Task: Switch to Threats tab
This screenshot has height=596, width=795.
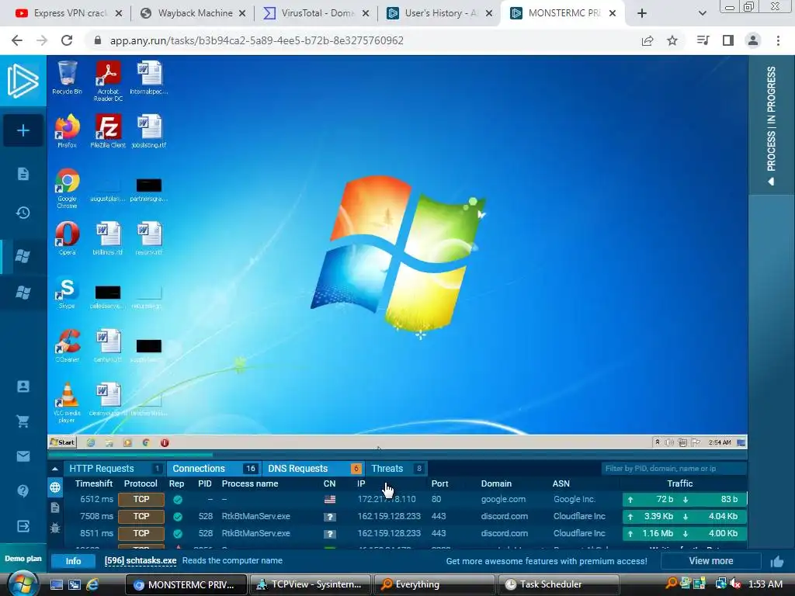Action: (x=397, y=469)
